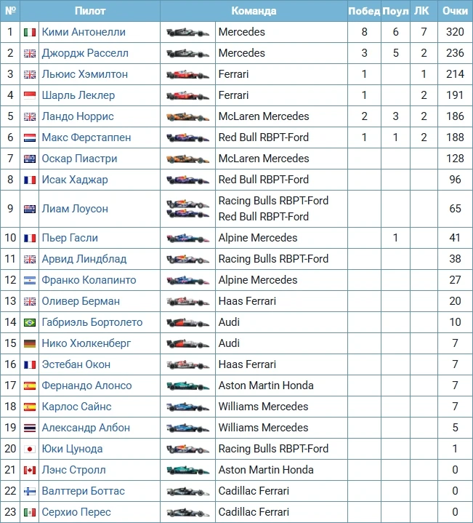Open the Льюис Хэмилтон driver link
Image resolution: width=473 pixels, height=523 pixels.
pos(84,74)
